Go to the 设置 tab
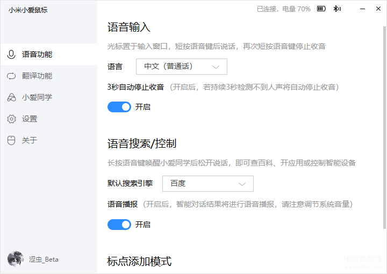This screenshot has width=387, height=274. pyautogui.click(x=49, y=119)
